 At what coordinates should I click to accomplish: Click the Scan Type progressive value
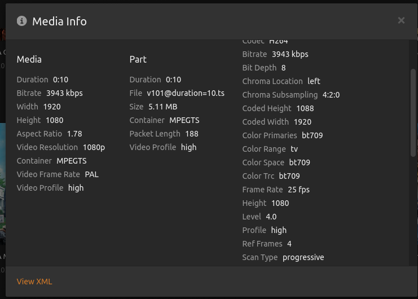point(303,257)
